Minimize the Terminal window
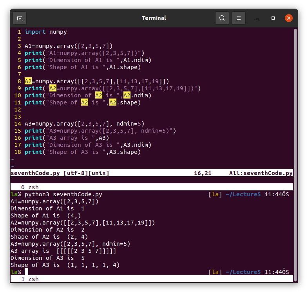The height and width of the screenshot is (294, 308). pyautogui.click(x=258, y=18)
